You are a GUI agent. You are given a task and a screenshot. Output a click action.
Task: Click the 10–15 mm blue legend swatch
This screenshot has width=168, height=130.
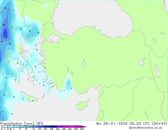[35, 127]
